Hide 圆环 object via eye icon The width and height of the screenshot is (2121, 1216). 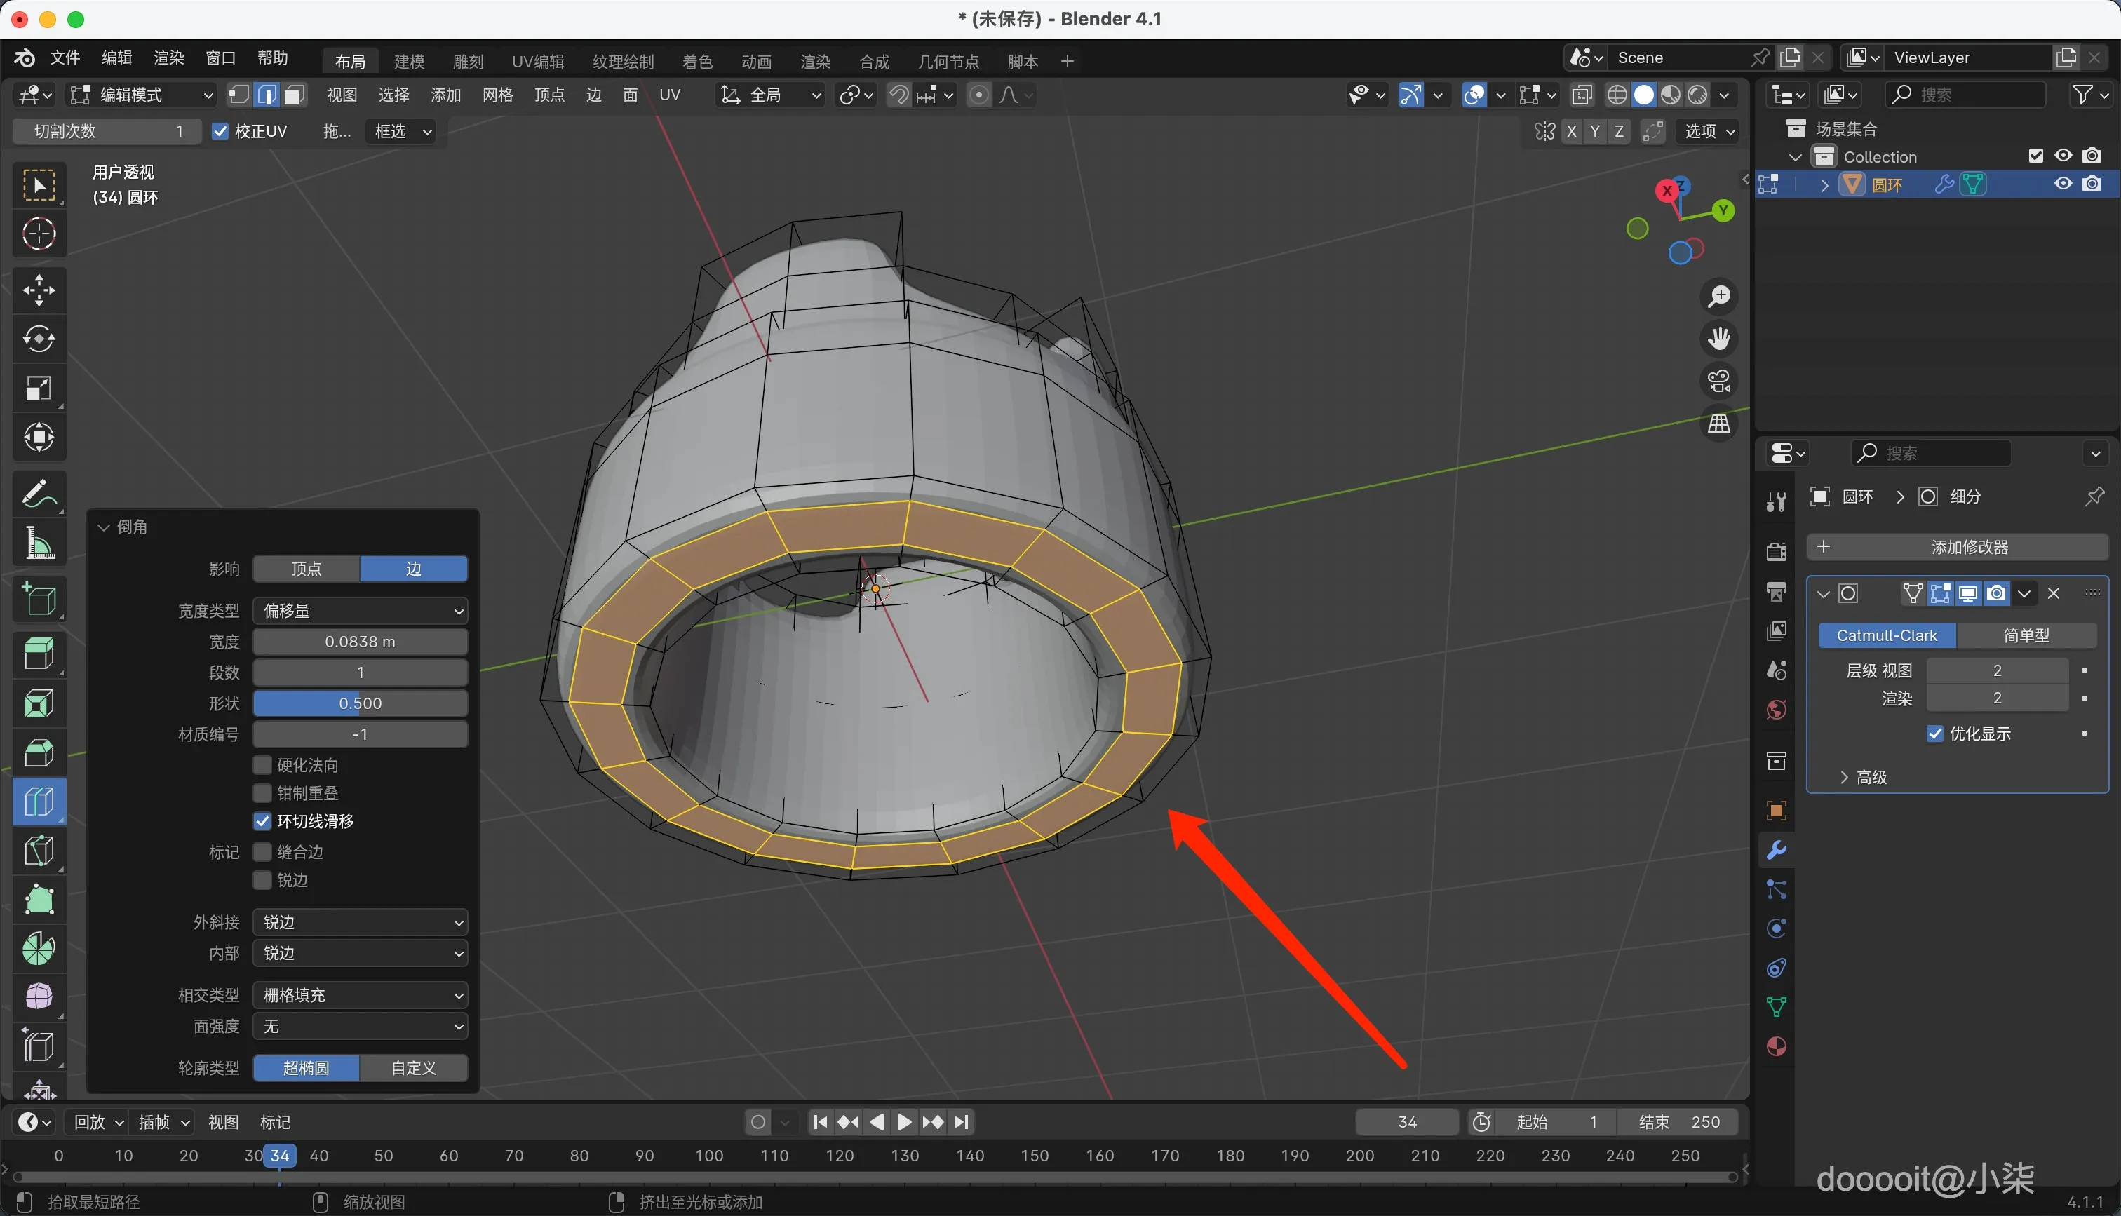click(x=2063, y=184)
